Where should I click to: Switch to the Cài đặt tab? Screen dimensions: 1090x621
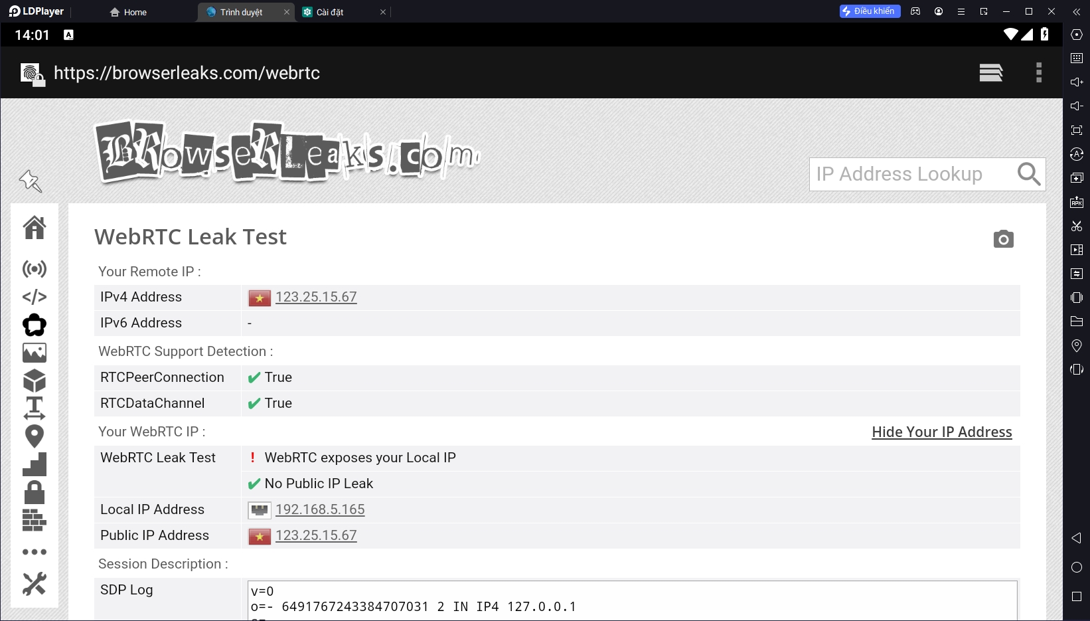(330, 12)
